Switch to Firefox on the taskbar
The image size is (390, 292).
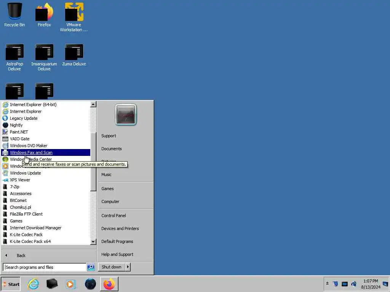coord(109,284)
